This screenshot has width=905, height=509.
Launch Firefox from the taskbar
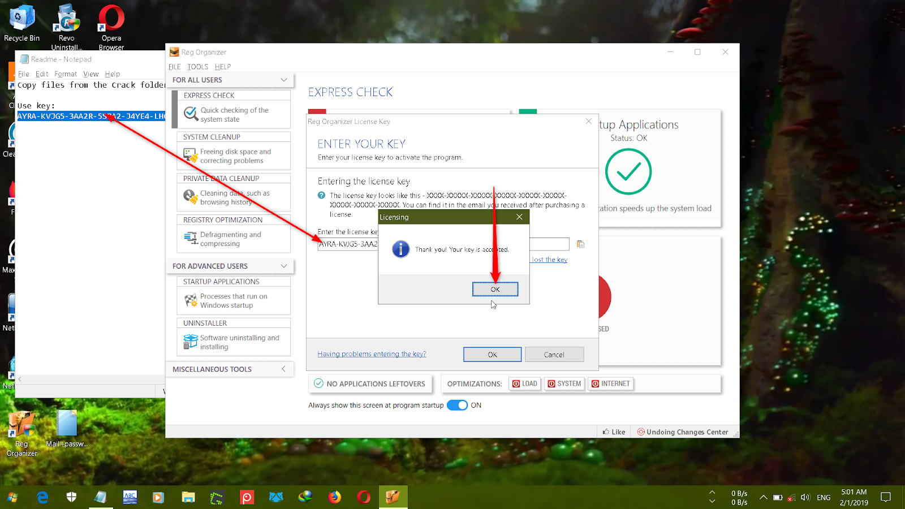pyautogui.click(x=334, y=497)
